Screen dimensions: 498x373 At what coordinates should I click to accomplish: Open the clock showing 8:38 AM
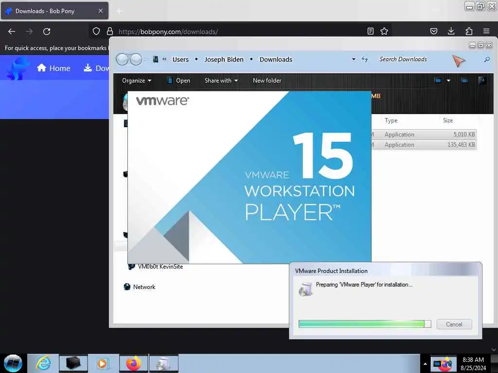point(473,364)
